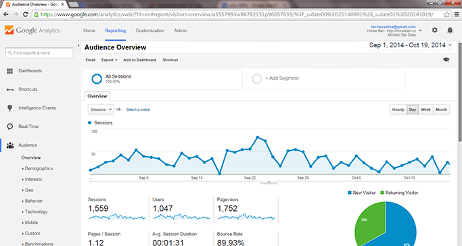Click the Select a metric link

[138, 109]
